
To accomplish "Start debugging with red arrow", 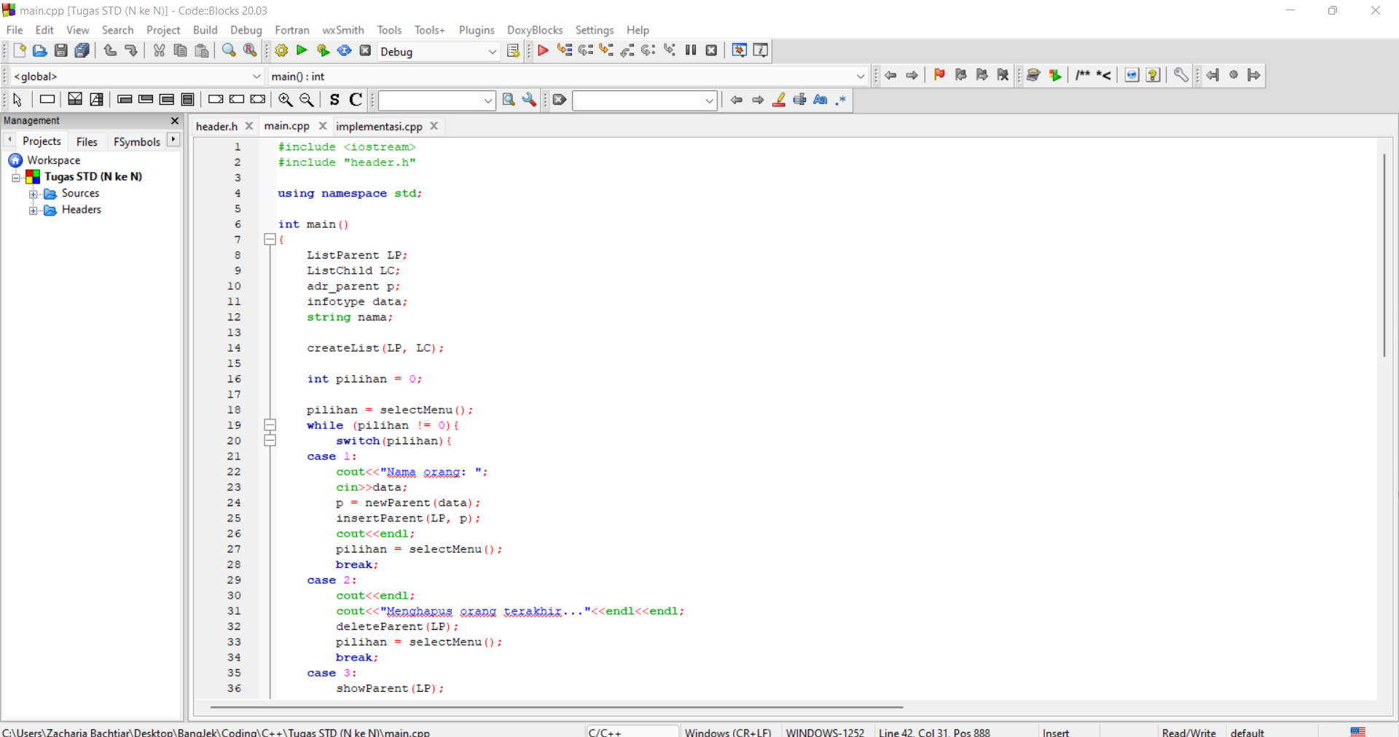I will point(543,51).
